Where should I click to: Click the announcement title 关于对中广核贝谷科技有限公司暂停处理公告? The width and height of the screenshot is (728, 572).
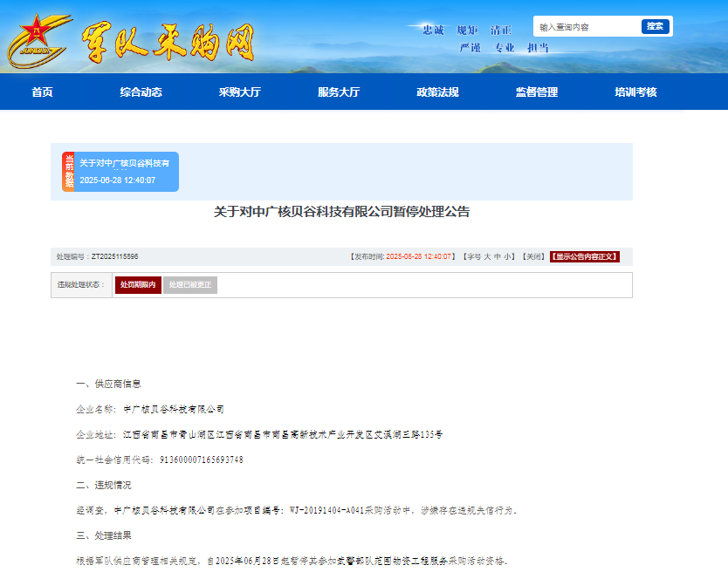point(341,212)
